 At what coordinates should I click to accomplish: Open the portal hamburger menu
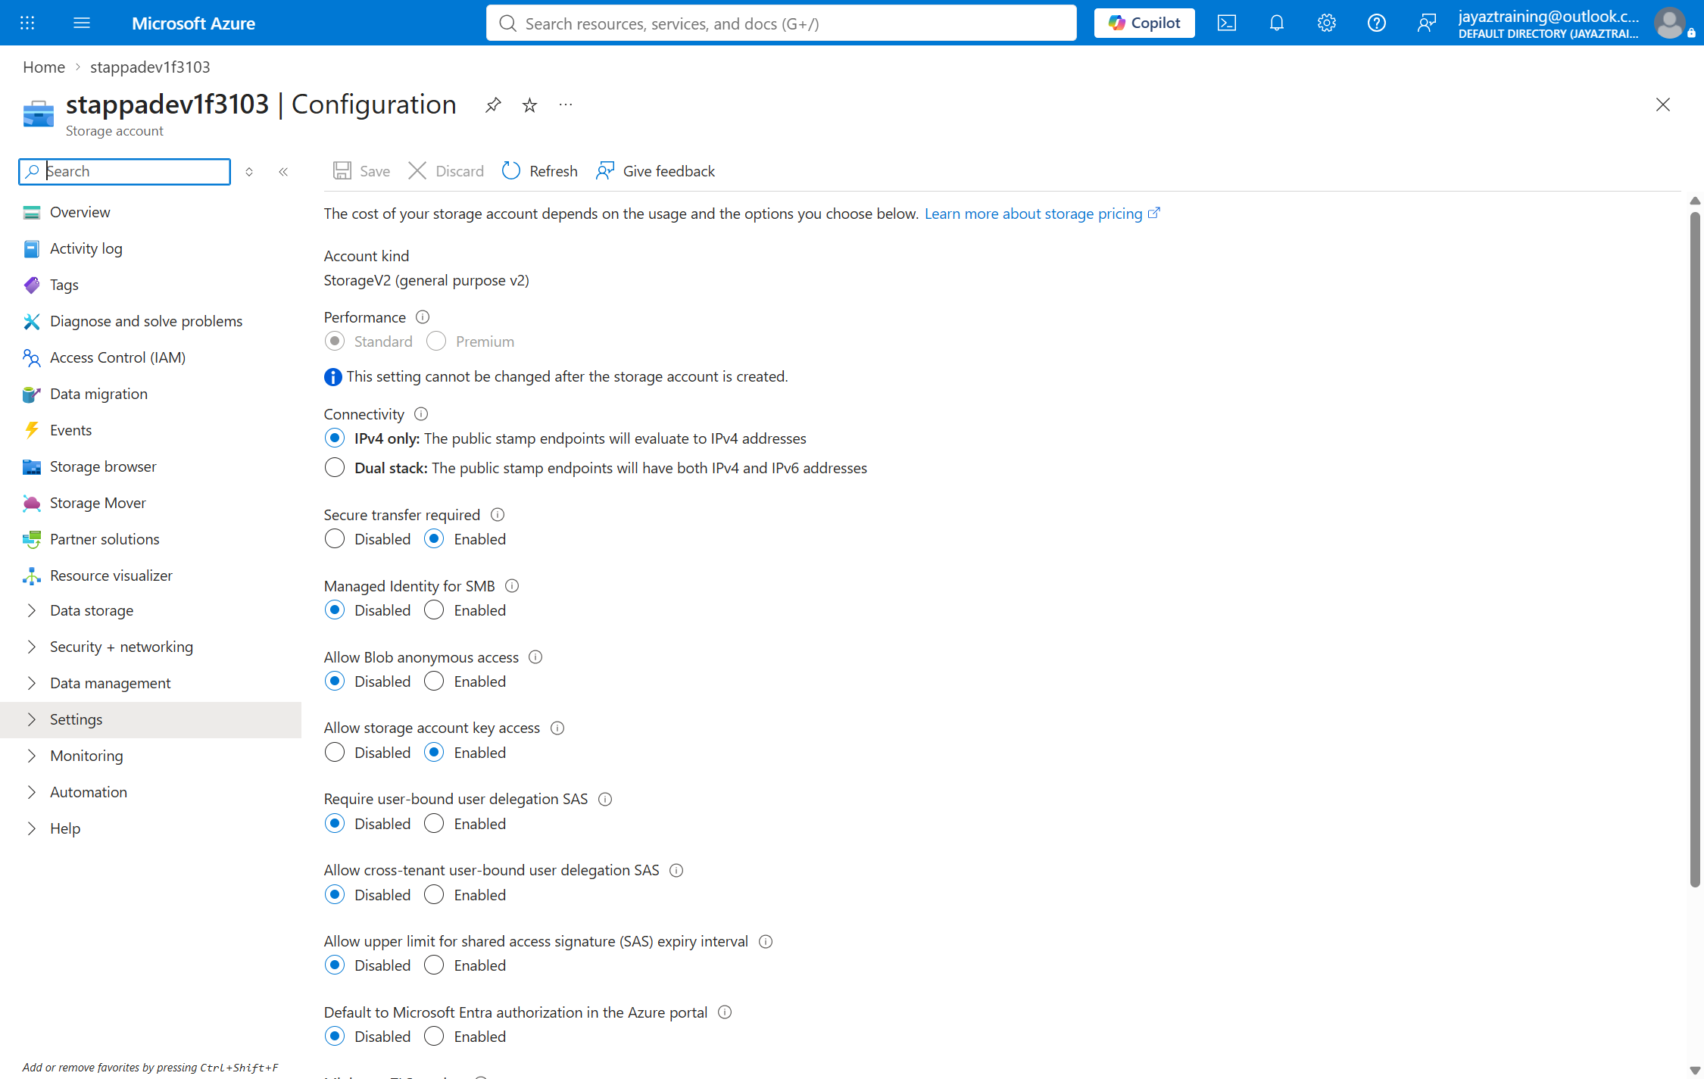[x=82, y=23]
